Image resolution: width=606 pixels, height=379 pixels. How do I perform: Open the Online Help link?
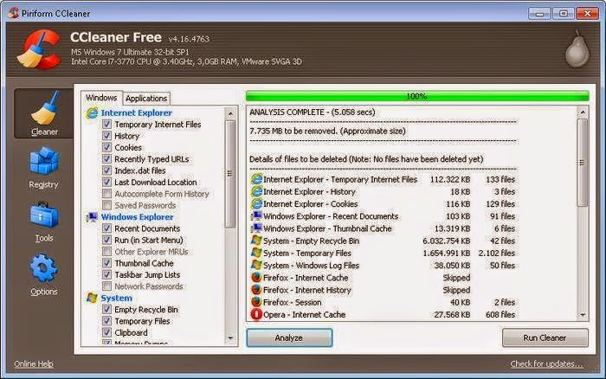(34, 364)
